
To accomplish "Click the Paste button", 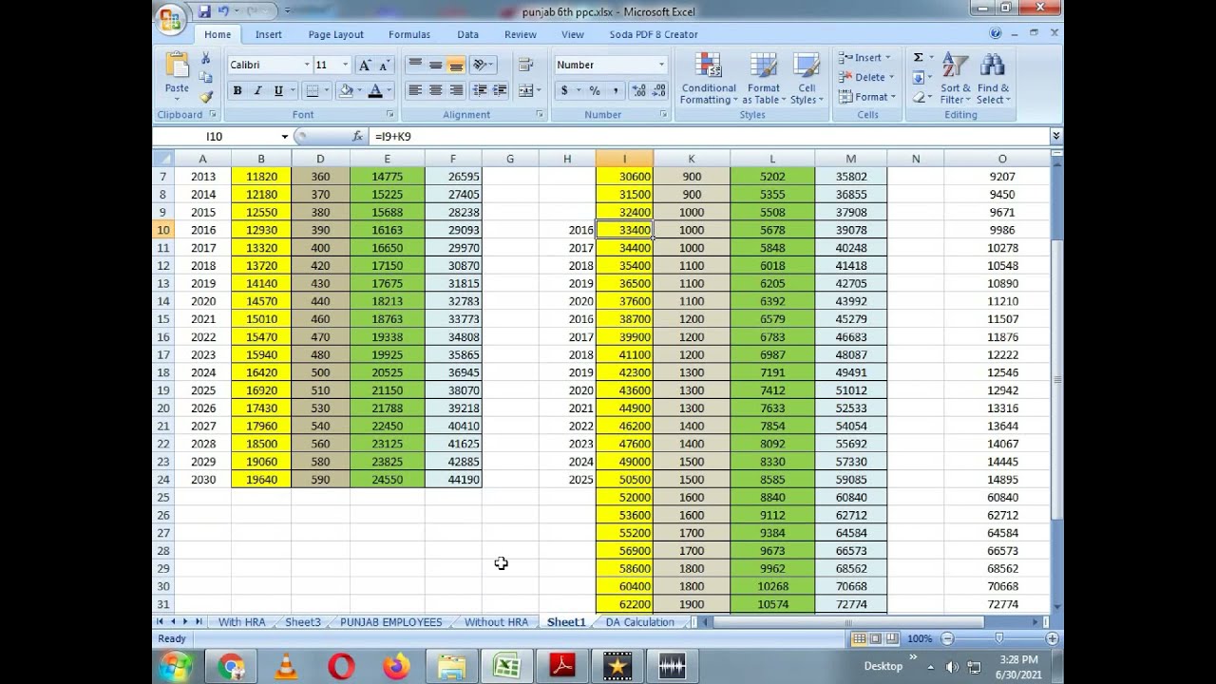I will [177, 77].
